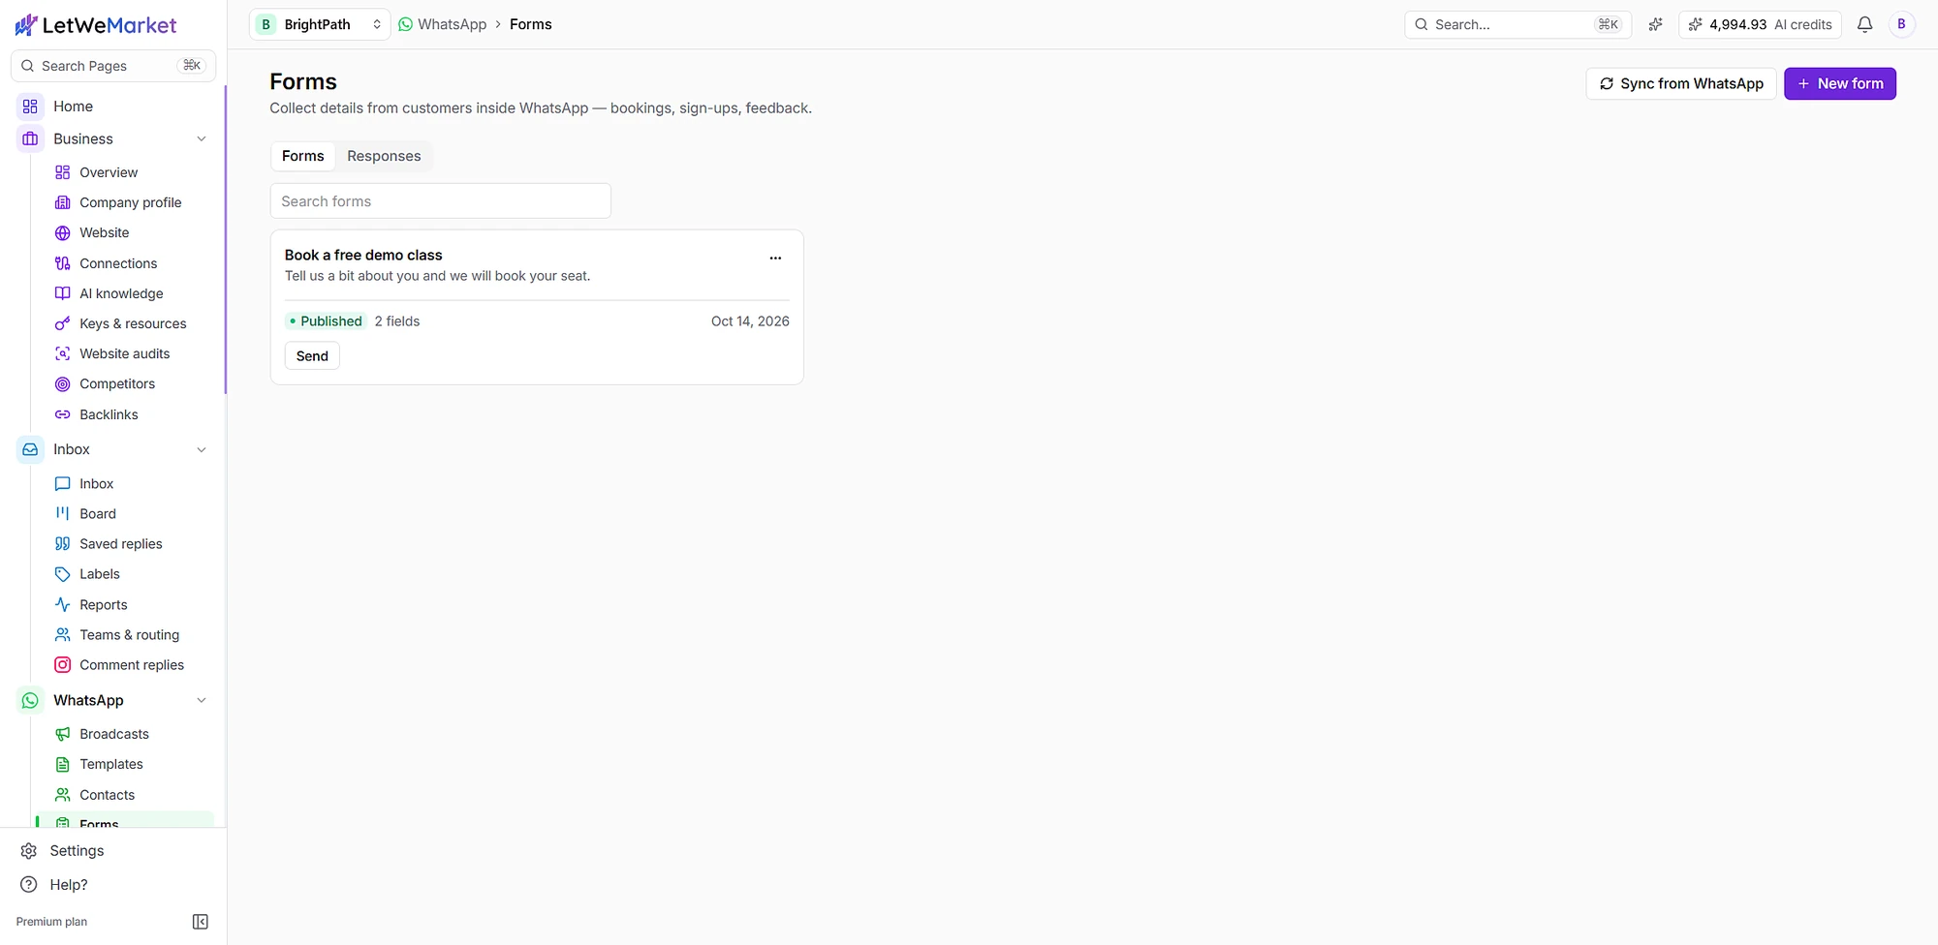
Task: Go to Home in sidebar
Action: pyautogui.click(x=73, y=107)
